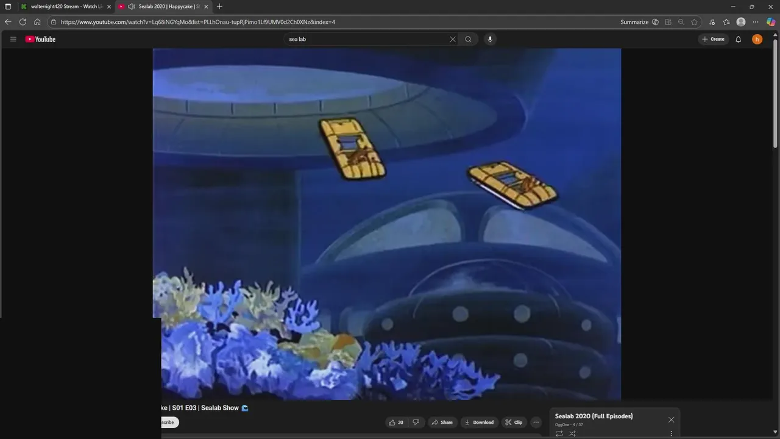Click the search magnifier button
780x439 pixels.
[x=468, y=39]
